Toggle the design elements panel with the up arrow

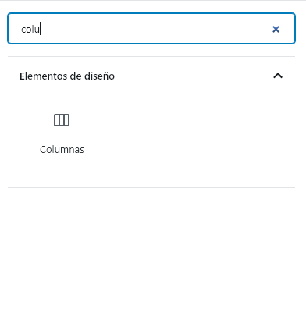278,76
